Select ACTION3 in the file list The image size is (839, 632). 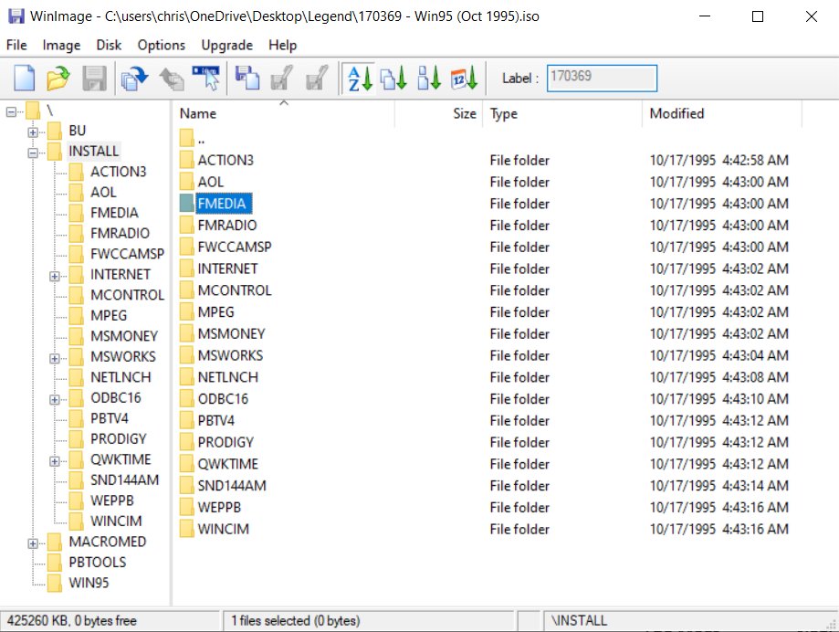pyautogui.click(x=225, y=160)
